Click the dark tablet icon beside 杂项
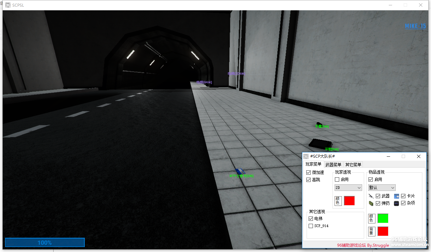431x252 pixels. click(396, 203)
